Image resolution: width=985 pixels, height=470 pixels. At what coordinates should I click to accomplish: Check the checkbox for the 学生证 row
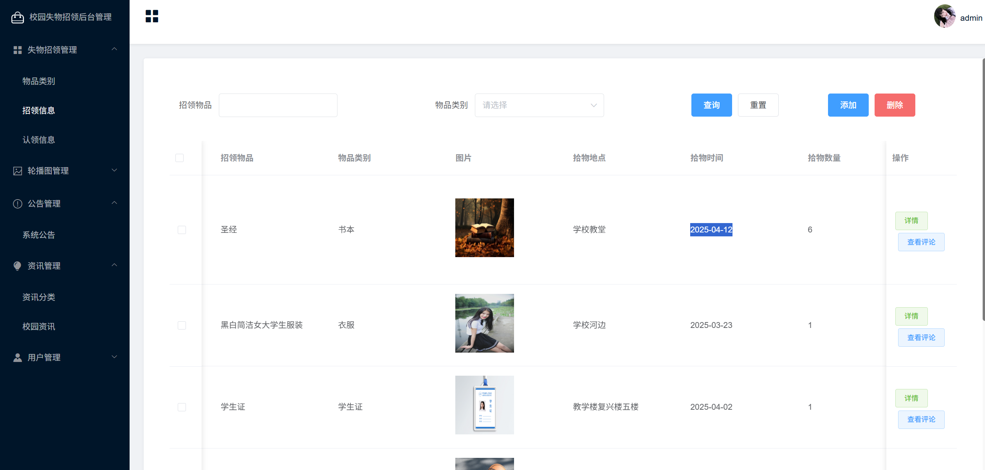coord(182,407)
